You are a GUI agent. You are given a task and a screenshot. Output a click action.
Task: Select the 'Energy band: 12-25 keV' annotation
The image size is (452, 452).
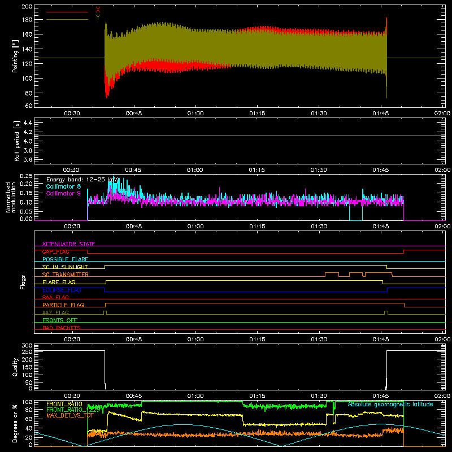click(82, 180)
